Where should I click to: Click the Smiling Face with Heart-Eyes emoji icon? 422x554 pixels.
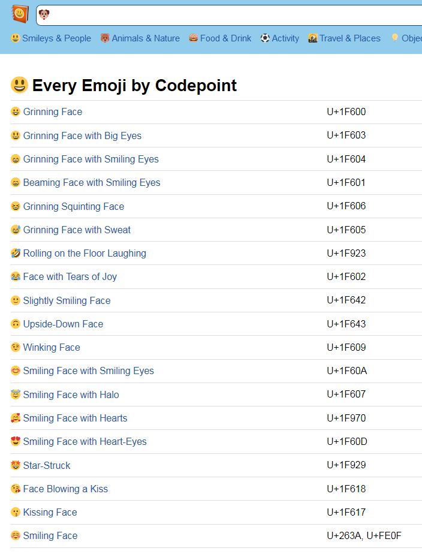coord(16,442)
